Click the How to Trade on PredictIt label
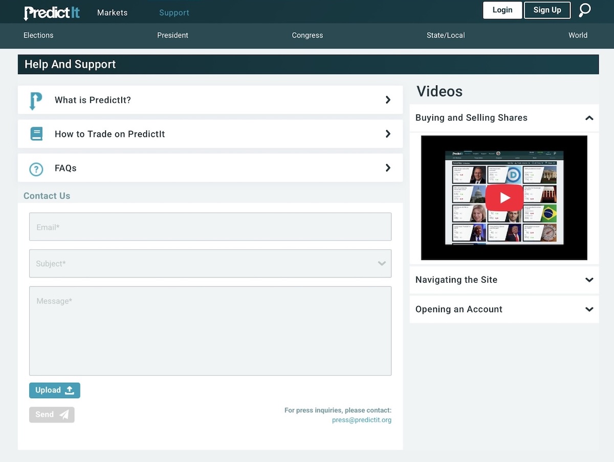Viewport: 614px width, 462px height. pos(110,134)
